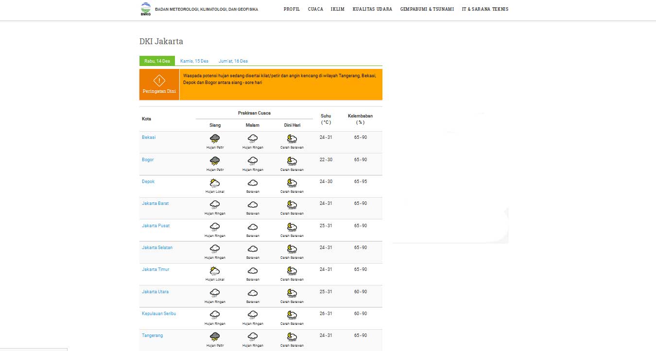Switch to the Jum'at, 16 Des tab

click(233, 61)
